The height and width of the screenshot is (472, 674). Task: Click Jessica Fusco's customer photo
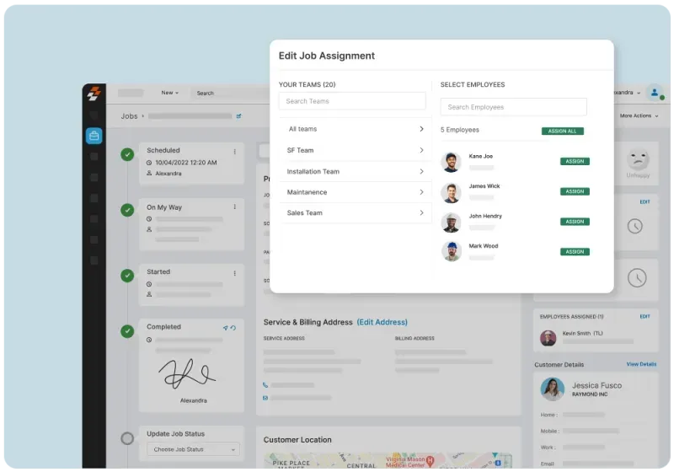click(x=553, y=389)
